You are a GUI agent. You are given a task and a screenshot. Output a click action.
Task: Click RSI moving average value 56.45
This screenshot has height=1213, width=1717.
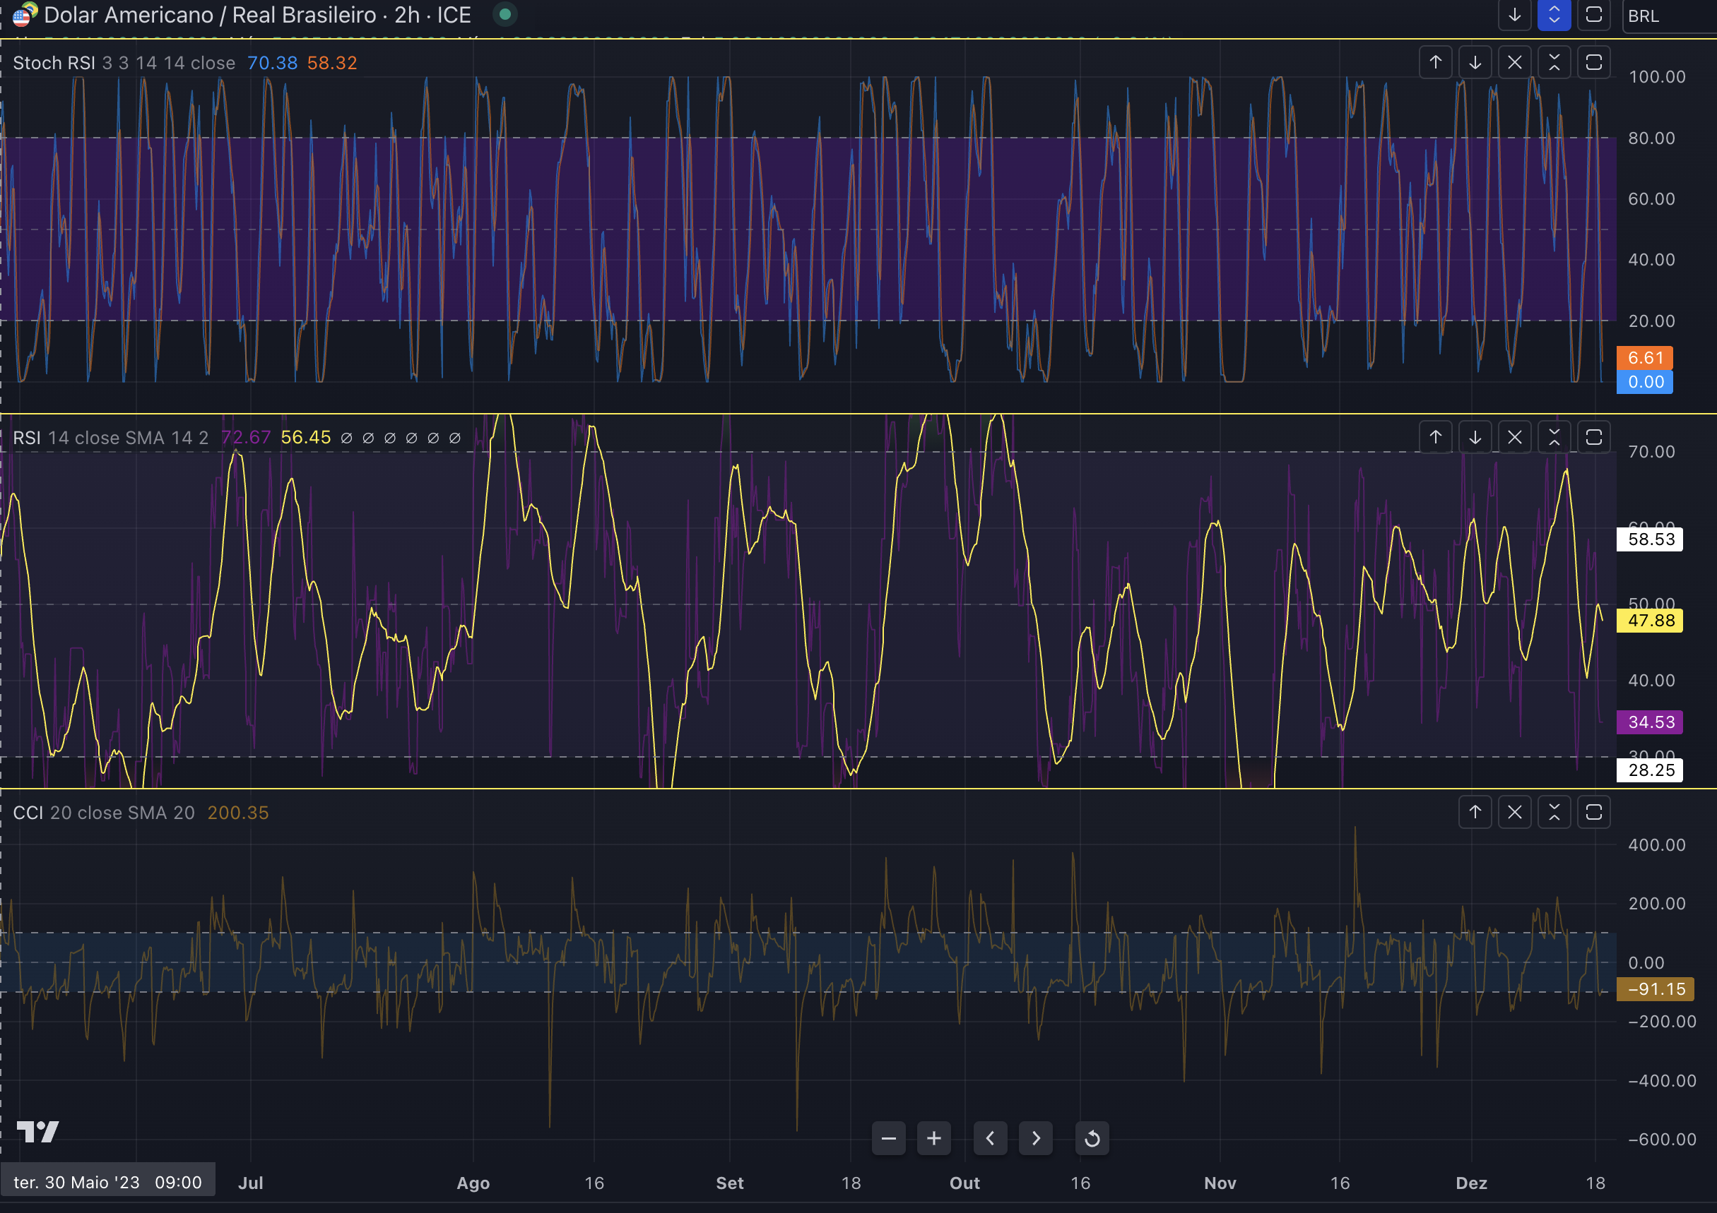pyautogui.click(x=306, y=438)
